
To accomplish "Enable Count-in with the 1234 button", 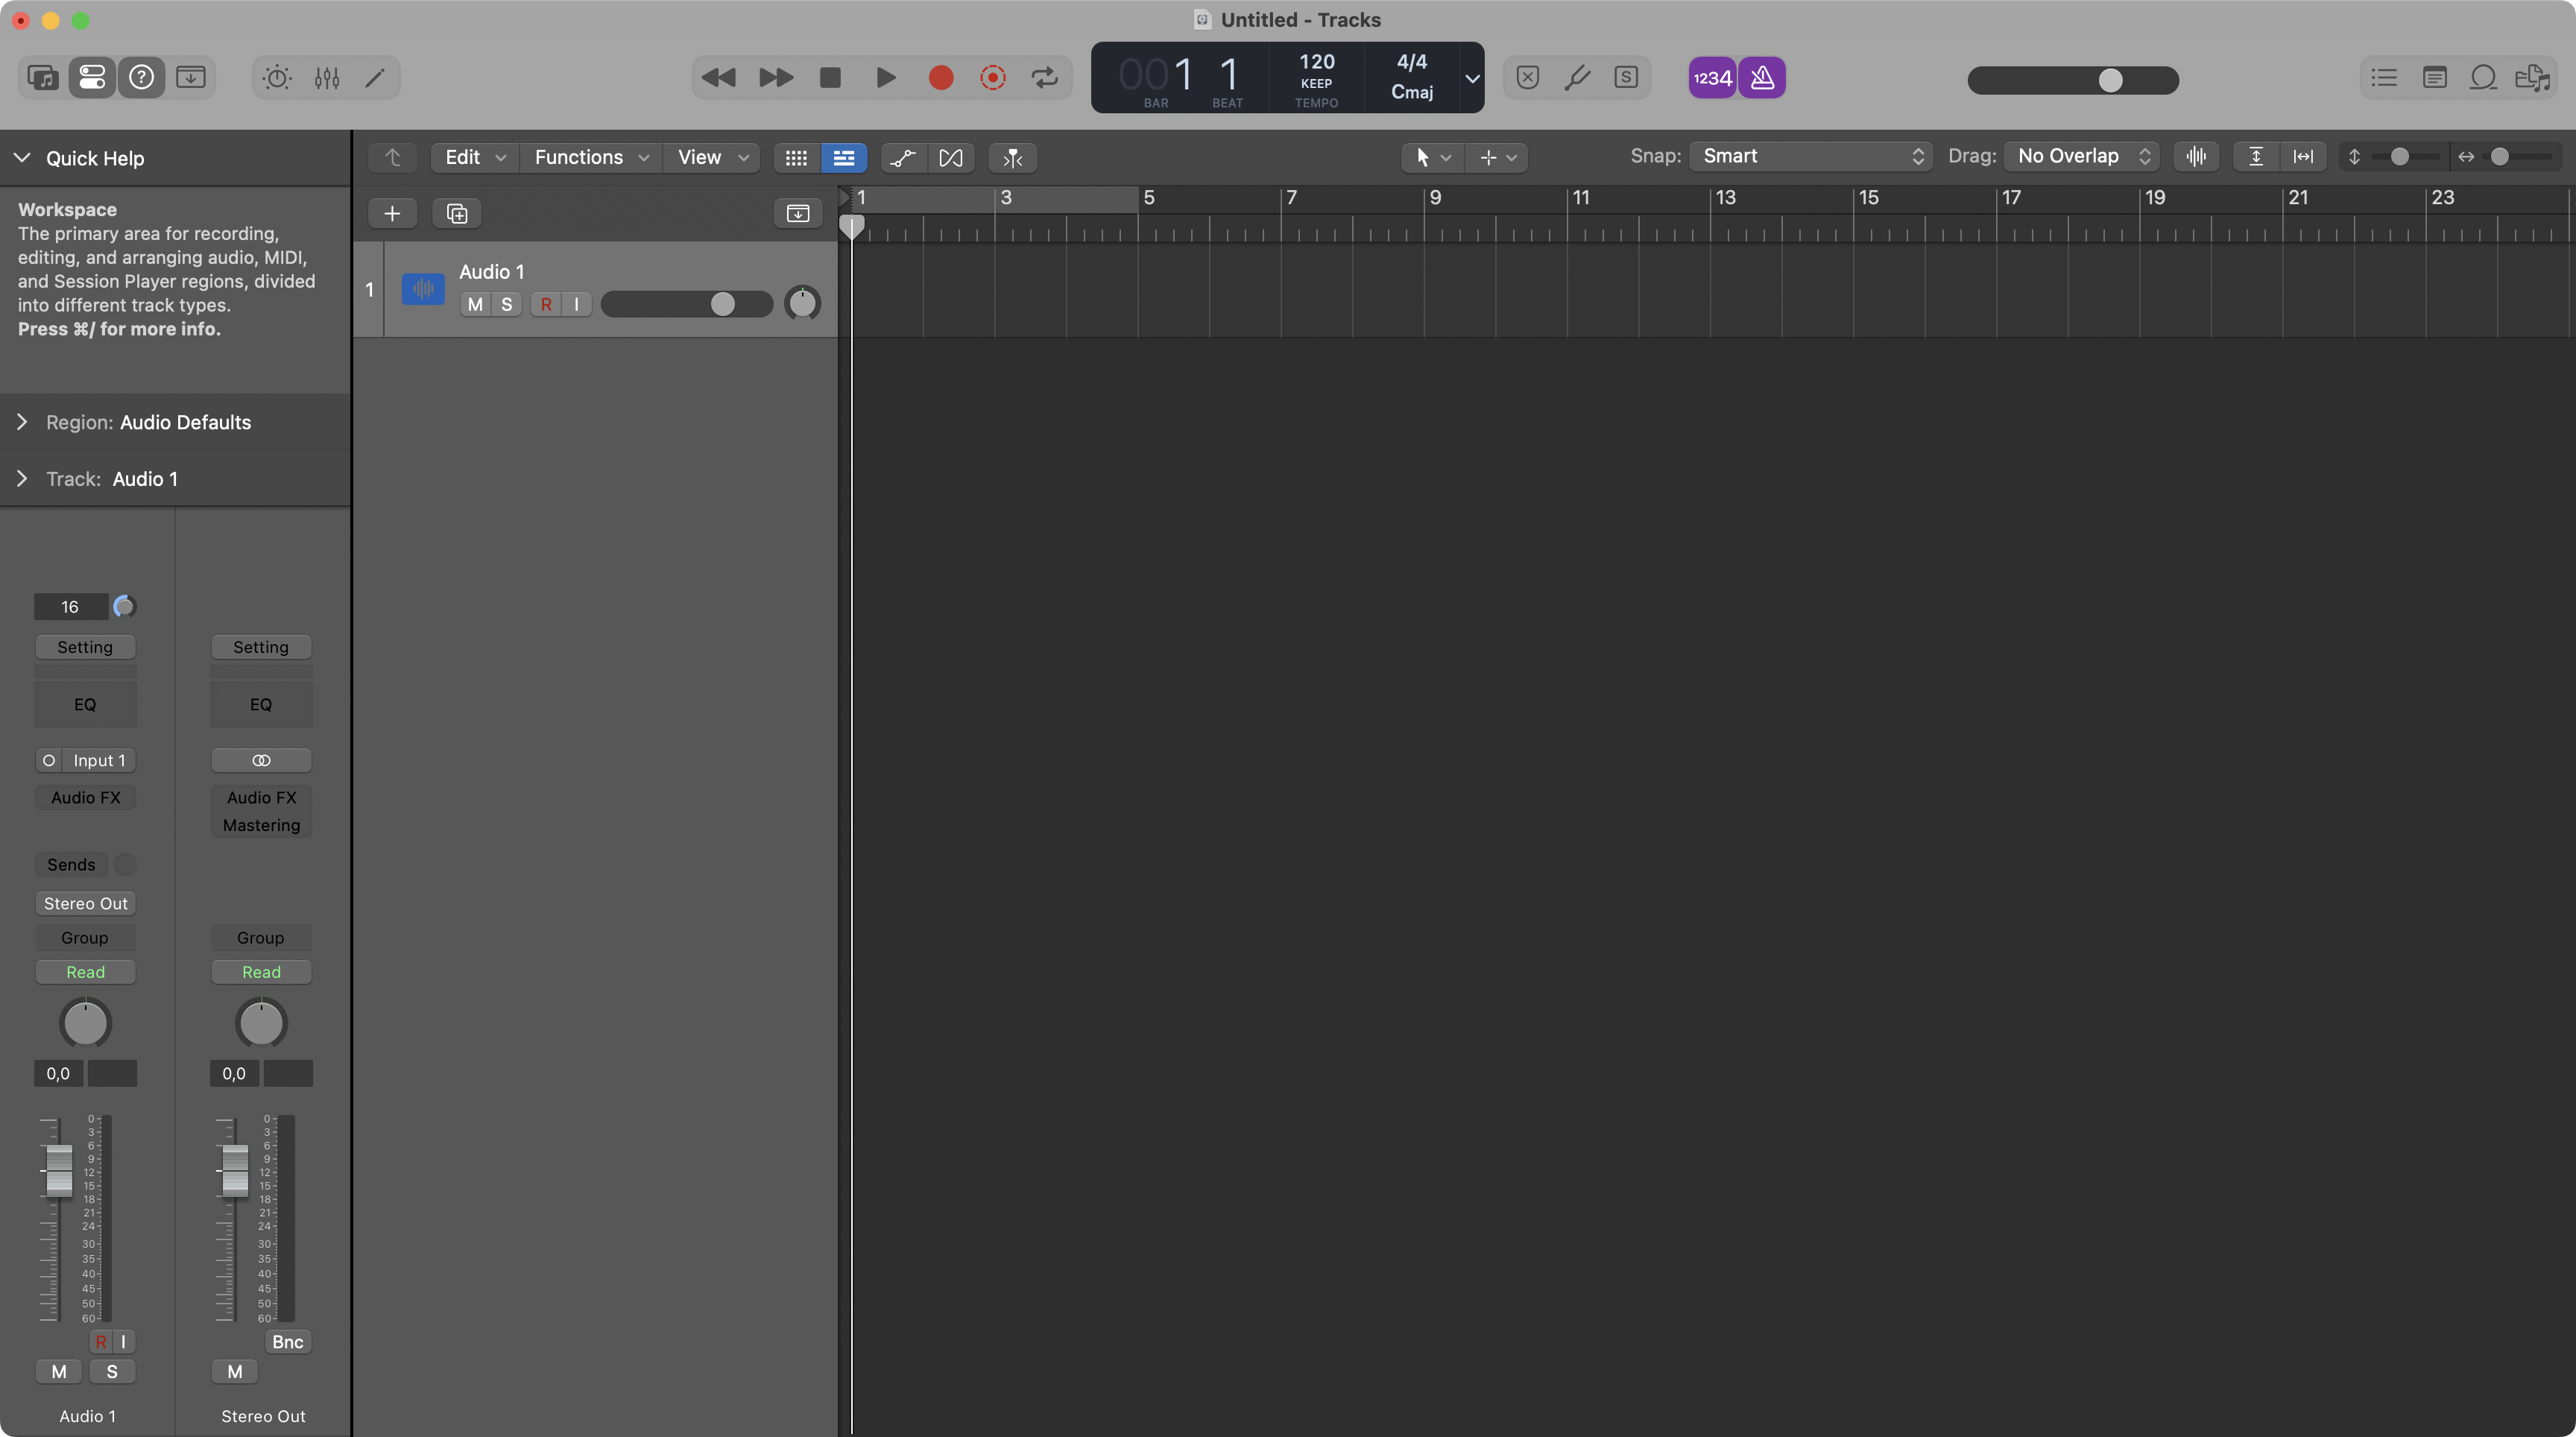I will click(x=1712, y=78).
